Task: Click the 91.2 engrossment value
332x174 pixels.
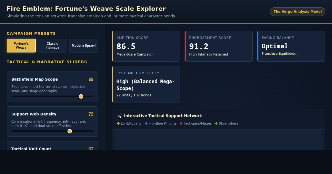Action: (199, 46)
